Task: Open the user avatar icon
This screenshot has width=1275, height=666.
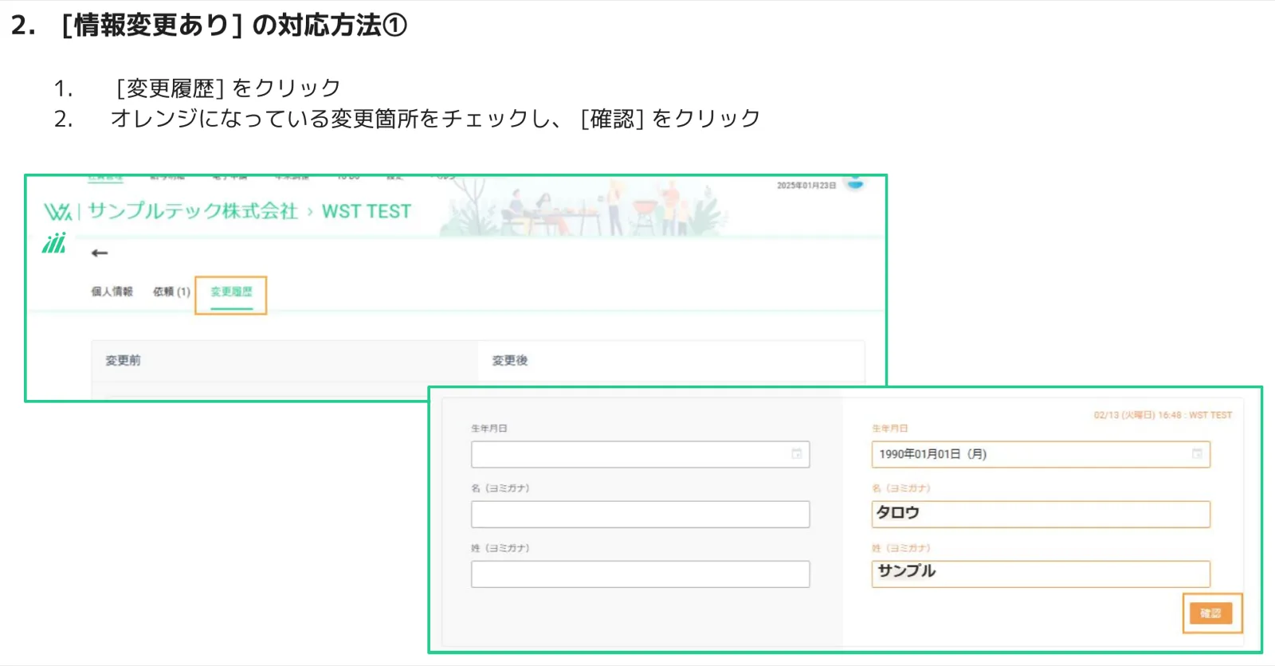Action: [855, 183]
